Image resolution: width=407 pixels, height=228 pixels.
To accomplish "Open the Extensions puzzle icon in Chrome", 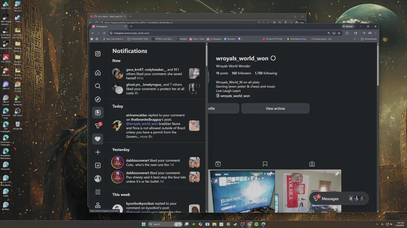I will (347, 33).
